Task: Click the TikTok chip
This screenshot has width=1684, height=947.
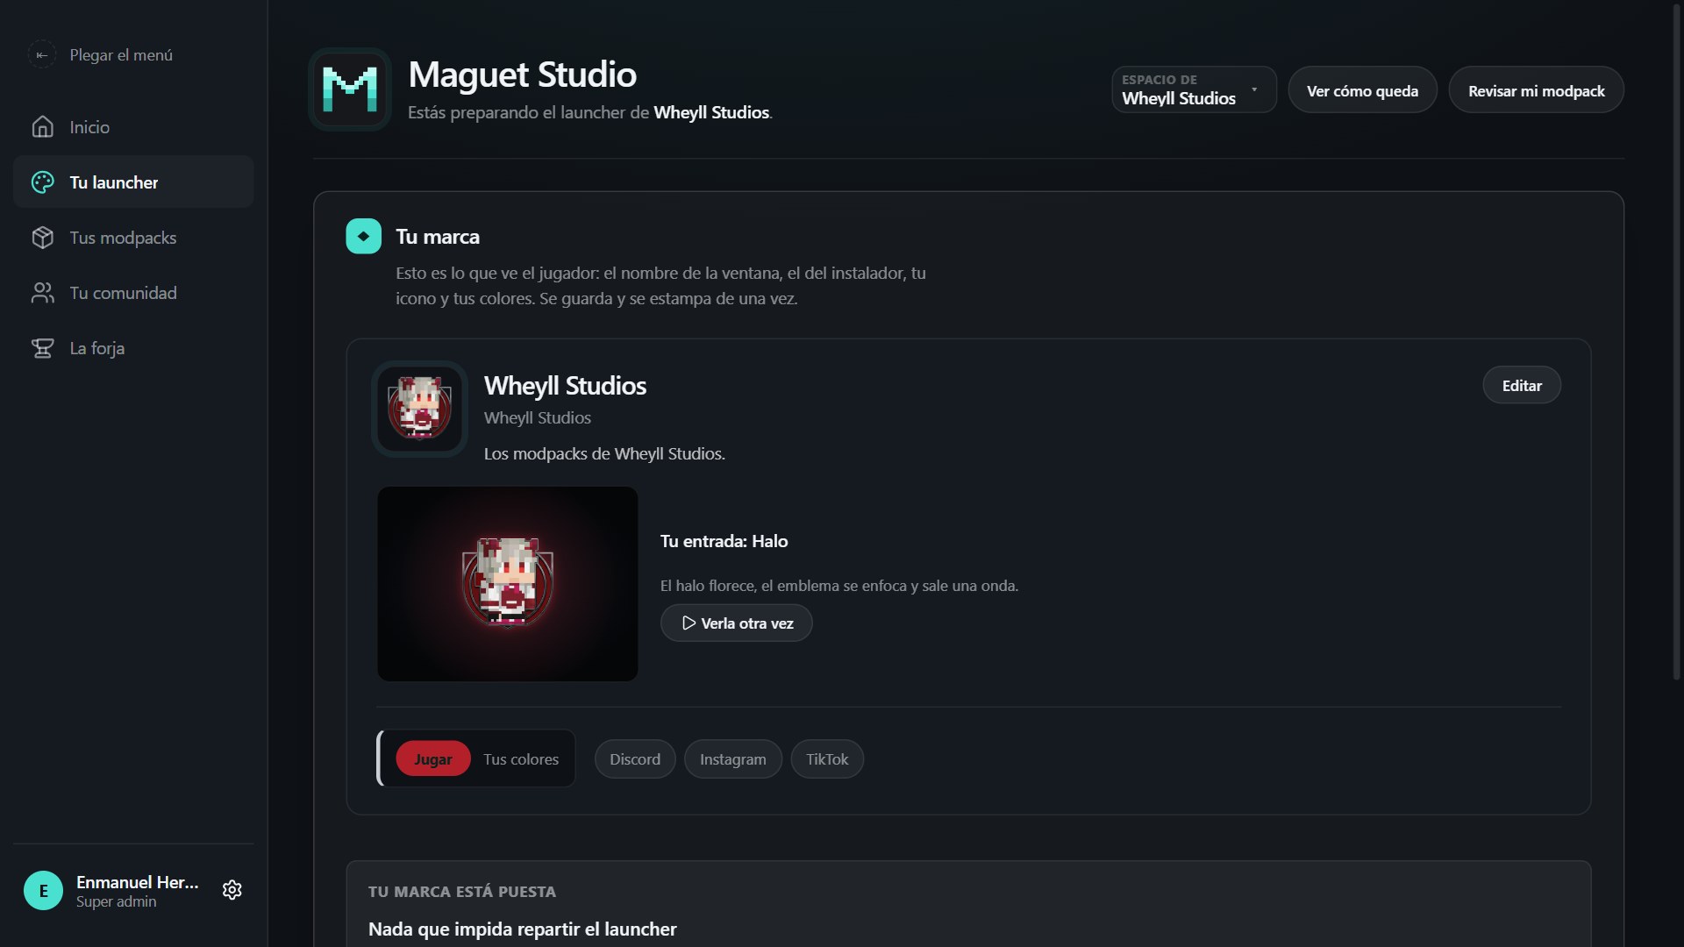Action: [x=827, y=759]
